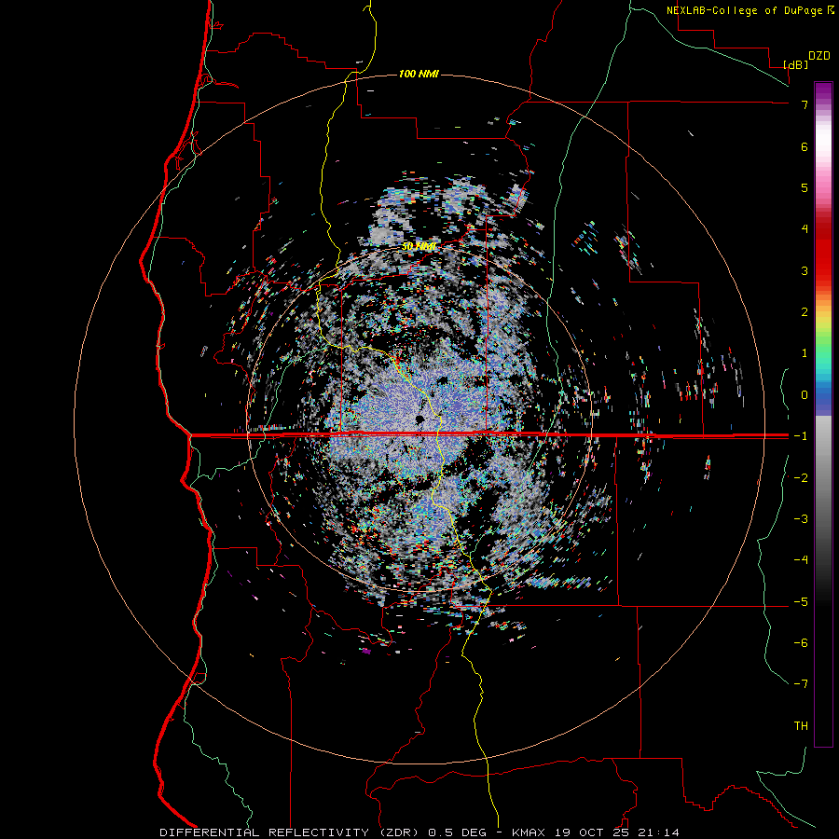Click the 6 value on color scale
The height and width of the screenshot is (839, 839).
click(x=805, y=146)
